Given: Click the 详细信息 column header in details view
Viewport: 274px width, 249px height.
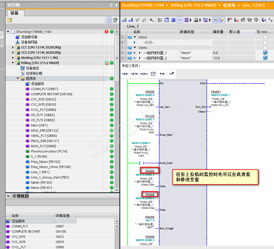Looking at the screenshot, I should (65, 216).
